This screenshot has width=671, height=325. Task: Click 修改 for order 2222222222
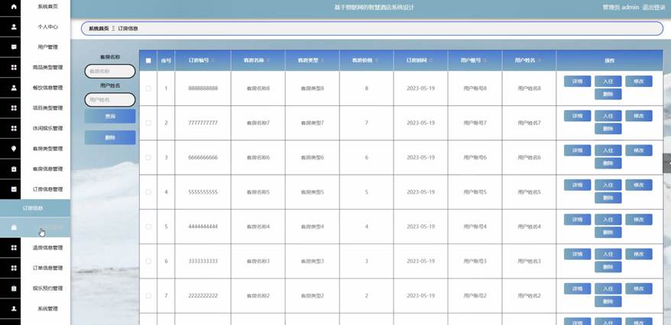(639, 288)
